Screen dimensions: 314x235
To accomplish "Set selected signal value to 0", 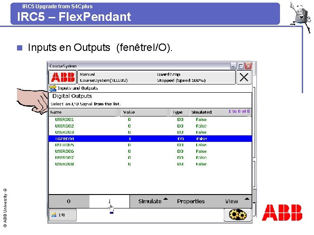I will point(69,201).
